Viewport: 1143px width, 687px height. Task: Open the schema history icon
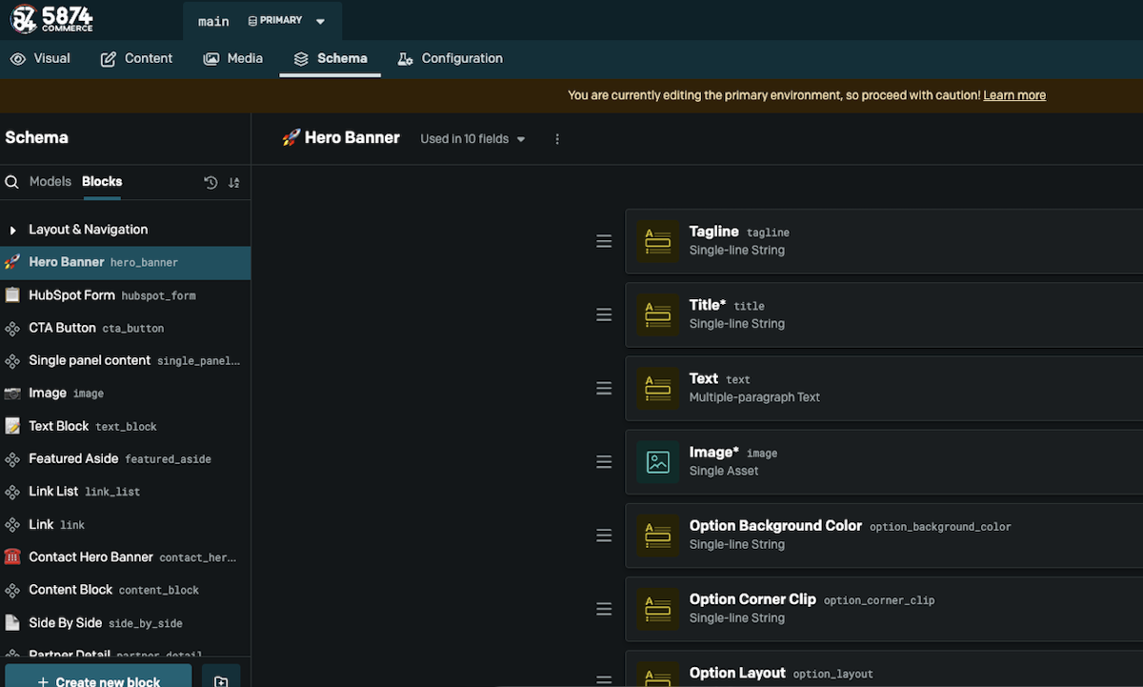point(211,182)
